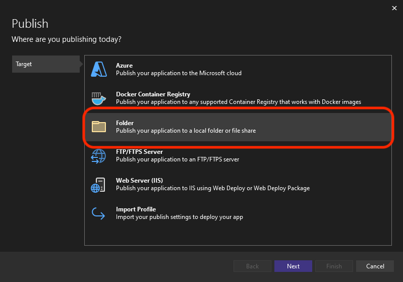Click the Azure description text
The image size is (403, 282).
pos(179,73)
